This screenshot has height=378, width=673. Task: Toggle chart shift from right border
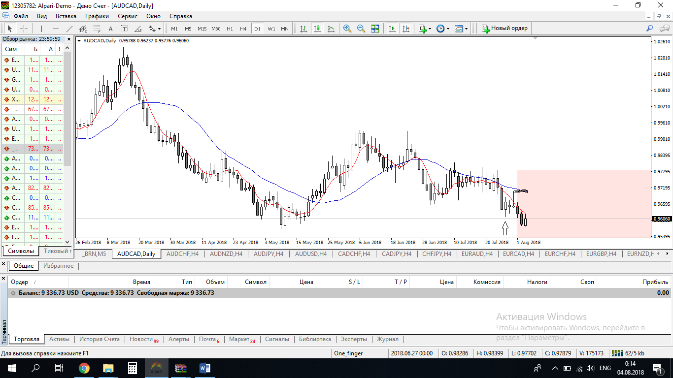click(406, 29)
